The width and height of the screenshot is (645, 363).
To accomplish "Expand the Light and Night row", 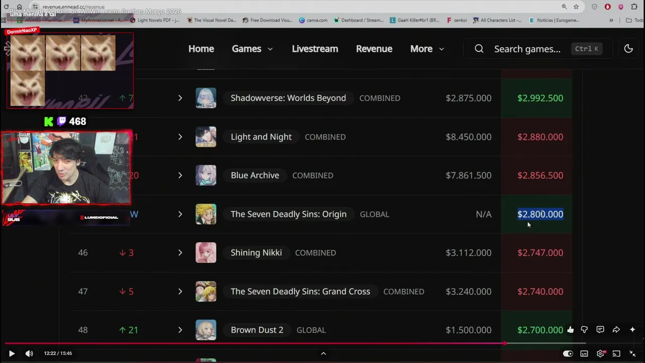I will click(x=180, y=137).
